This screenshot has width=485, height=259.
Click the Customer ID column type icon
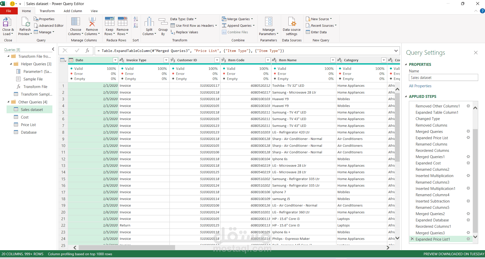pos(173,60)
